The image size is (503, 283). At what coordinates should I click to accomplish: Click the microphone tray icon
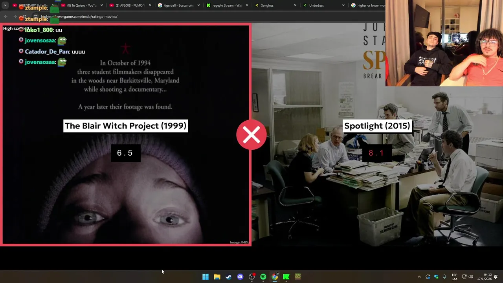pyautogui.click(x=444, y=277)
